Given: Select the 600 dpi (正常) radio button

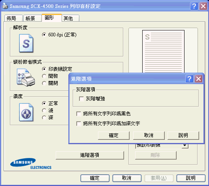Looking at the screenshot, I should pos(44,35).
